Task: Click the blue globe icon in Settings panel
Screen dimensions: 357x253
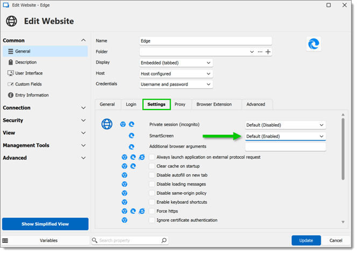Action: (x=107, y=124)
